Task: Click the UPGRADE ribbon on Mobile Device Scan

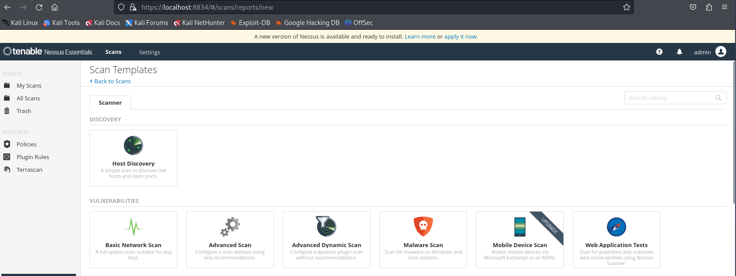Action: [549, 226]
